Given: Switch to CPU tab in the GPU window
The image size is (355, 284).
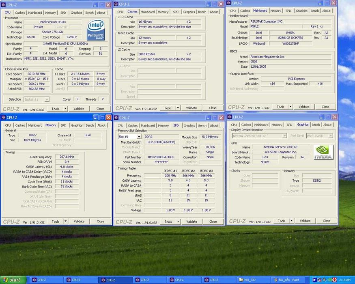Looking at the screenshot, I should [x=234, y=125].
